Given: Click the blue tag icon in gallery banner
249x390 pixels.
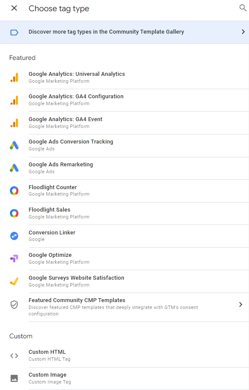Looking at the screenshot, I should click(x=14, y=32).
